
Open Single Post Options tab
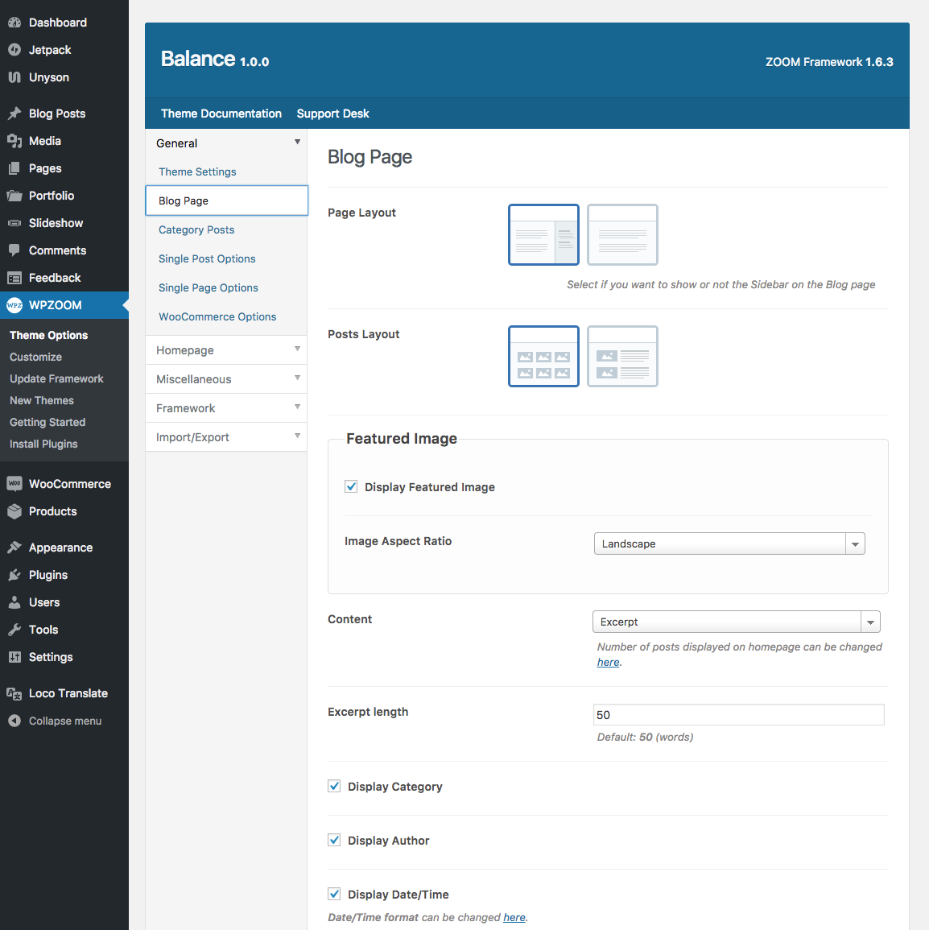click(x=207, y=259)
